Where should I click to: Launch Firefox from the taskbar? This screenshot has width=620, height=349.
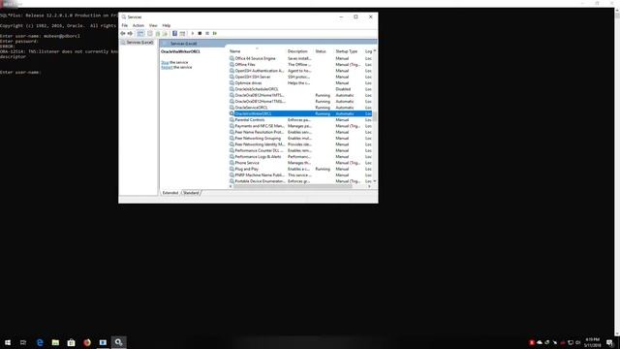(87, 342)
